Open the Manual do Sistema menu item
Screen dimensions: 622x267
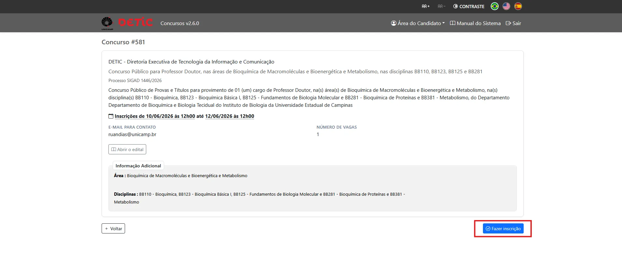click(475, 23)
